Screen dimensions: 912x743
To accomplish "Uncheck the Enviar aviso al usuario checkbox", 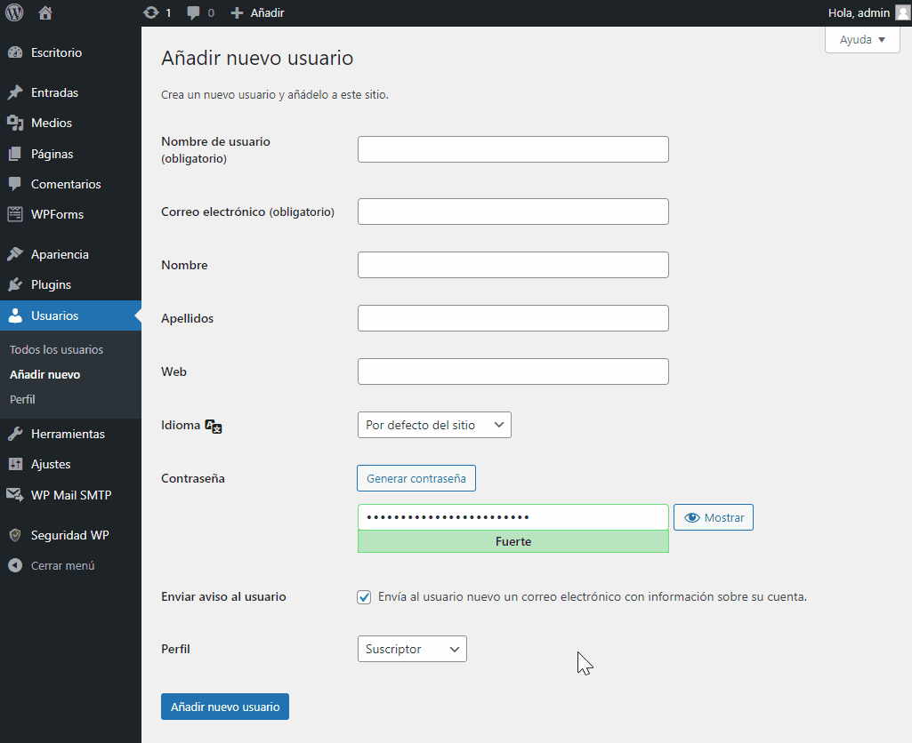I will tap(364, 597).
